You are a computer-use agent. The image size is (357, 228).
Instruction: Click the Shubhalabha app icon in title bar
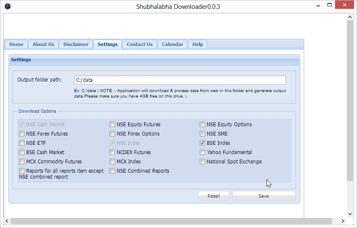coord(8,6)
